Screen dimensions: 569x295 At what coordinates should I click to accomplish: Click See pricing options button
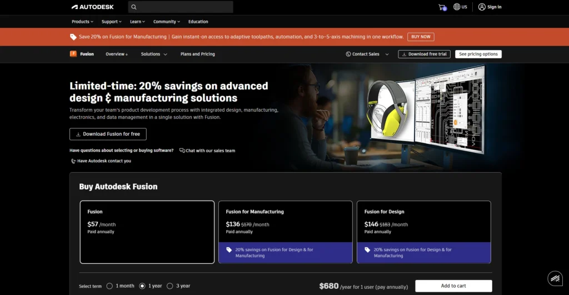point(478,54)
